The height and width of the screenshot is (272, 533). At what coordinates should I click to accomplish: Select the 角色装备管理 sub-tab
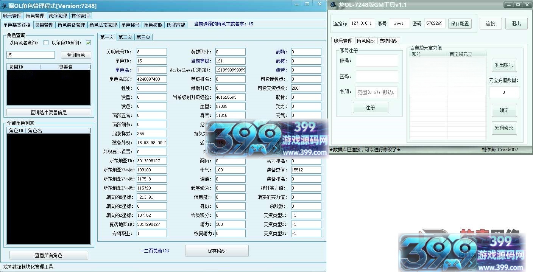coord(71,25)
